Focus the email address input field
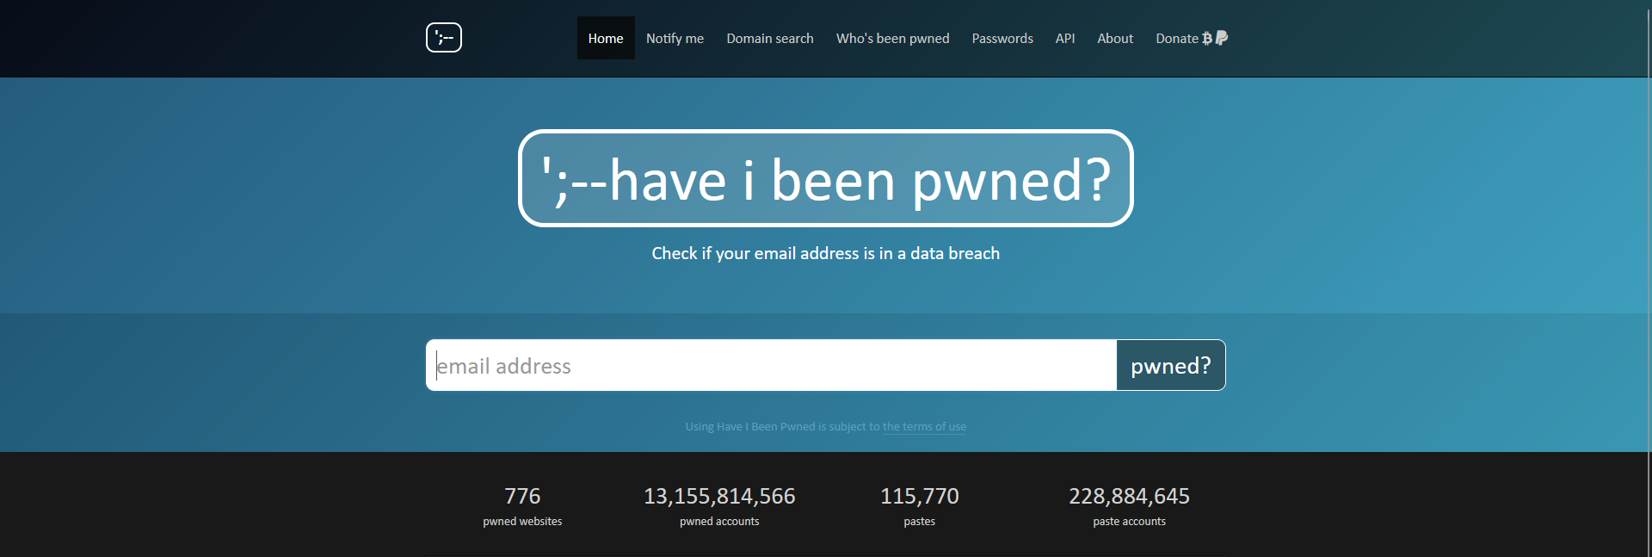Viewport: 1652px width, 557px height. coord(771,366)
